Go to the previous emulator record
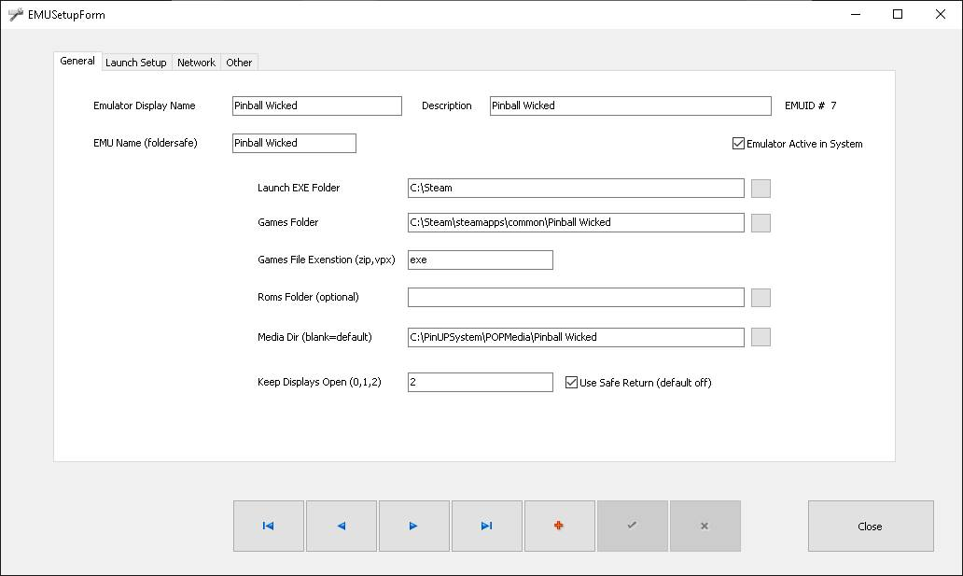963x576 pixels. [x=342, y=526]
